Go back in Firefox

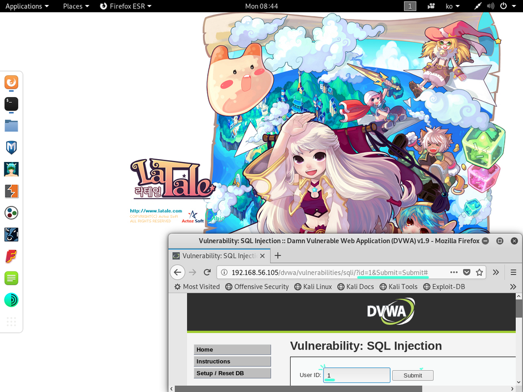[x=178, y=273]
